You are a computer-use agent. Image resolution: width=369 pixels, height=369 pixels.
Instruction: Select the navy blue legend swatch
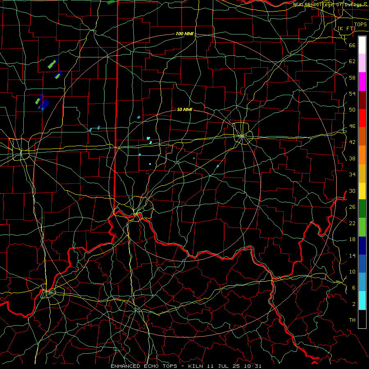pos(362,246)
